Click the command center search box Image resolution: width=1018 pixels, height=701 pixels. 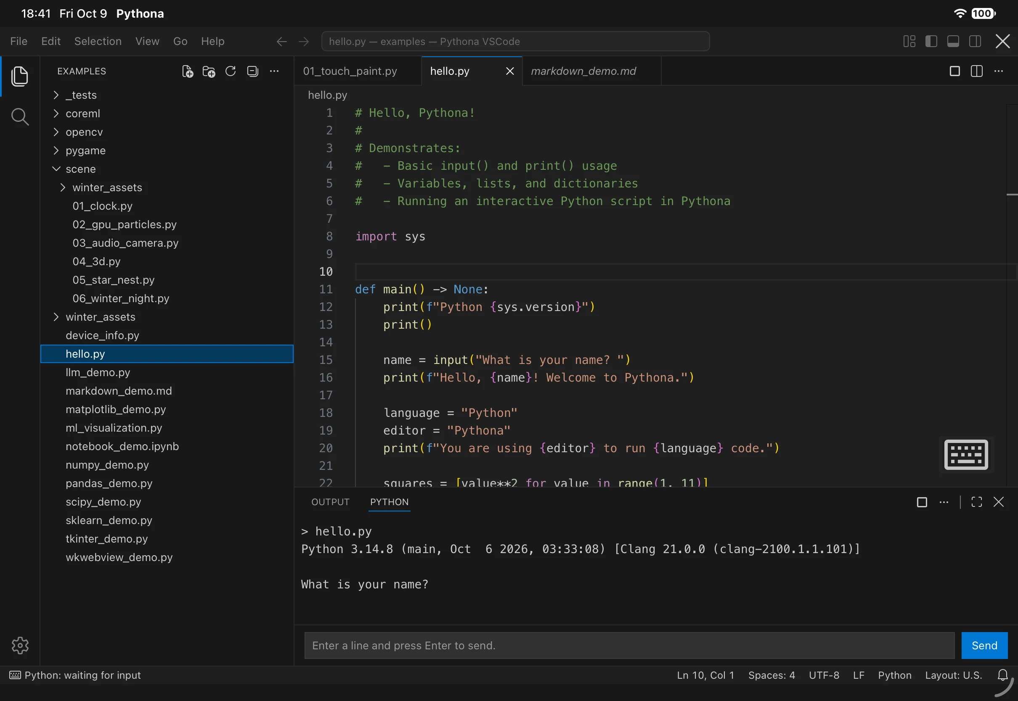(516, 41)
